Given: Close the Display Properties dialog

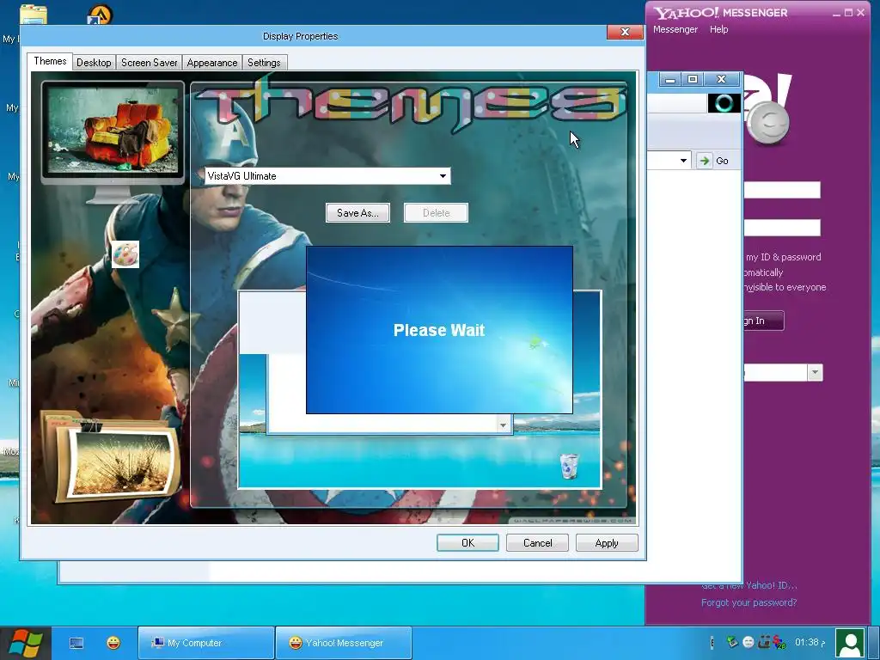Looking at the screenshot, I should point(625,32).
